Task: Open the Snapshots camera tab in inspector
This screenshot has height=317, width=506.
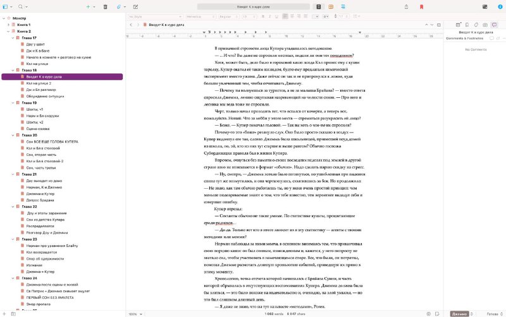Action: (x=485, y=25)
